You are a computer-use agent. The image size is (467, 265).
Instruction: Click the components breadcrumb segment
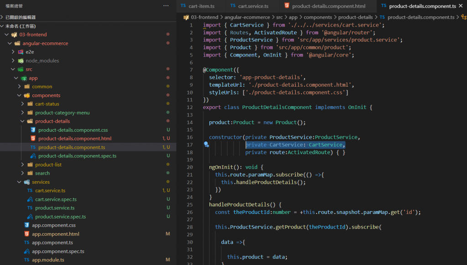[318, 17]
